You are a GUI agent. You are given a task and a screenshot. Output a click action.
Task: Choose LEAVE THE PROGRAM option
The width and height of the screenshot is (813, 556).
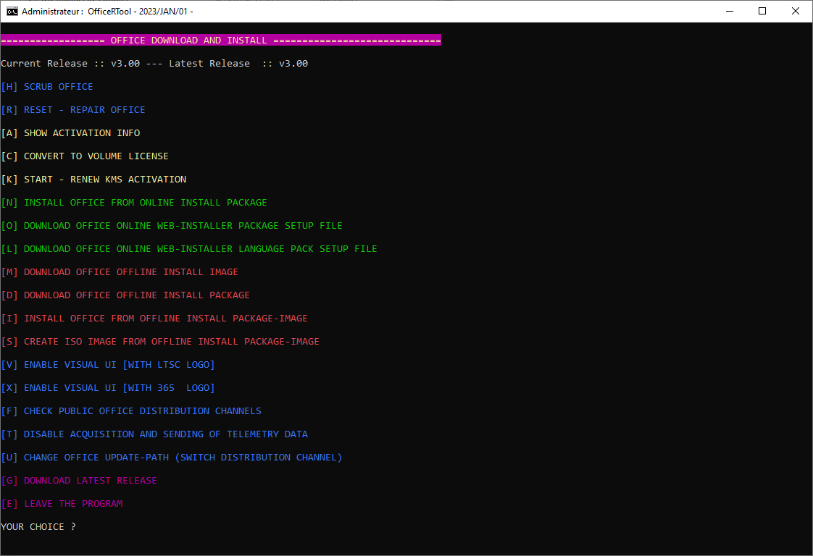(x=62, y=504)
